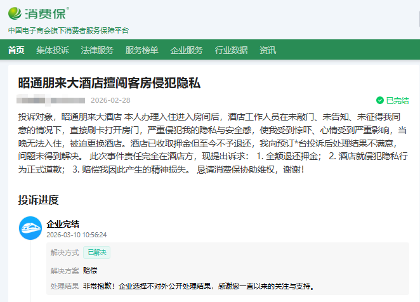This screenshot has width=420, height=302.
Task: Go to 集体投诉 in the navigation bar
Action: 53,50
